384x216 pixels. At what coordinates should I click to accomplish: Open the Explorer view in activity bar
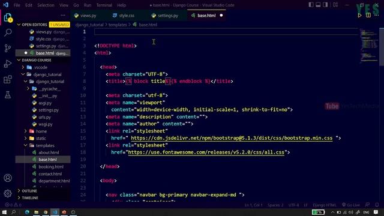tap(8, 17)
